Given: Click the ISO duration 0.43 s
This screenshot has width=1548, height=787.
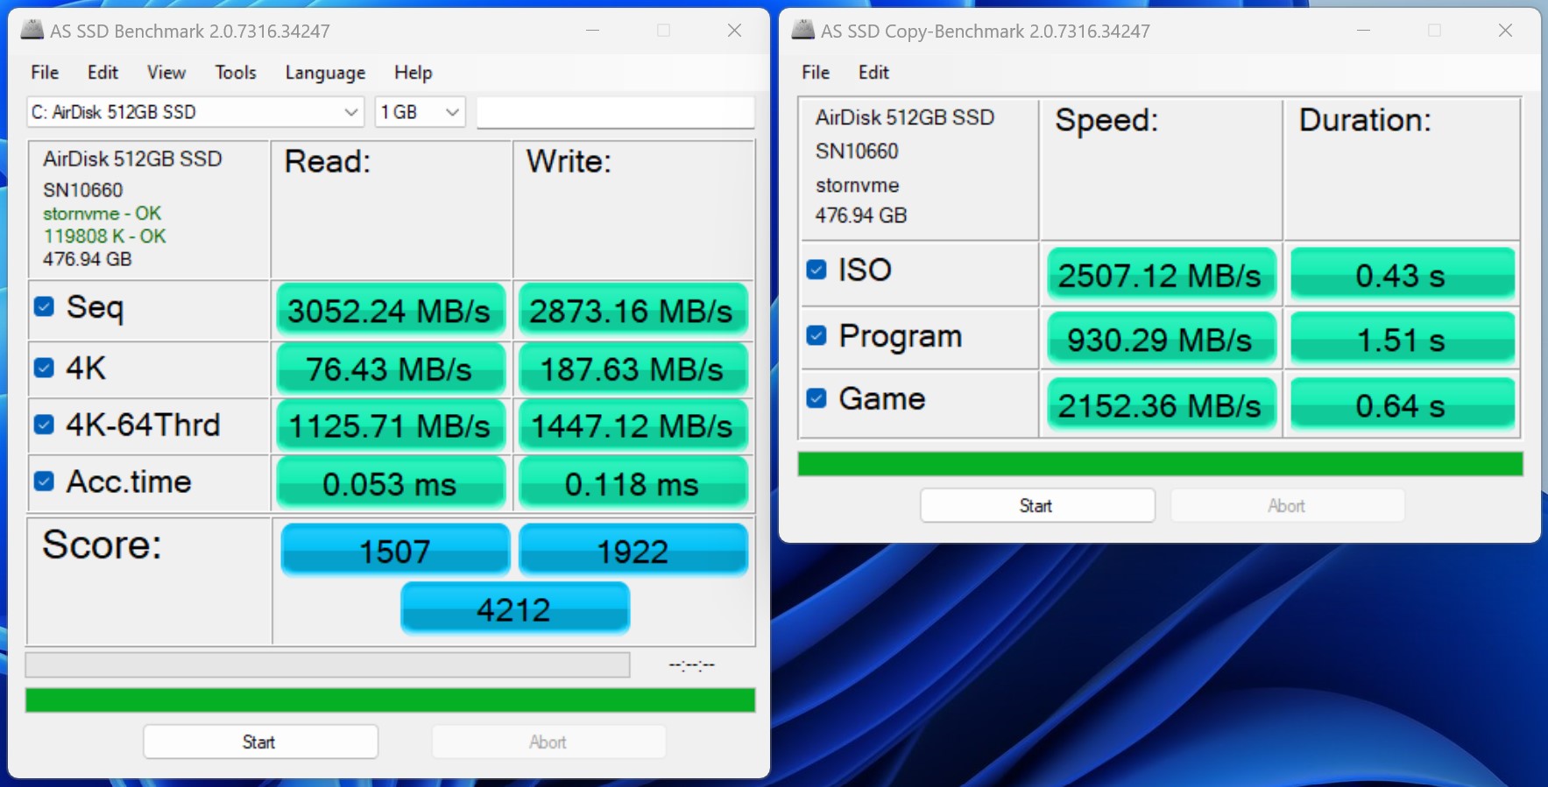Looking at the screenshot, I should click(1402, 275).
